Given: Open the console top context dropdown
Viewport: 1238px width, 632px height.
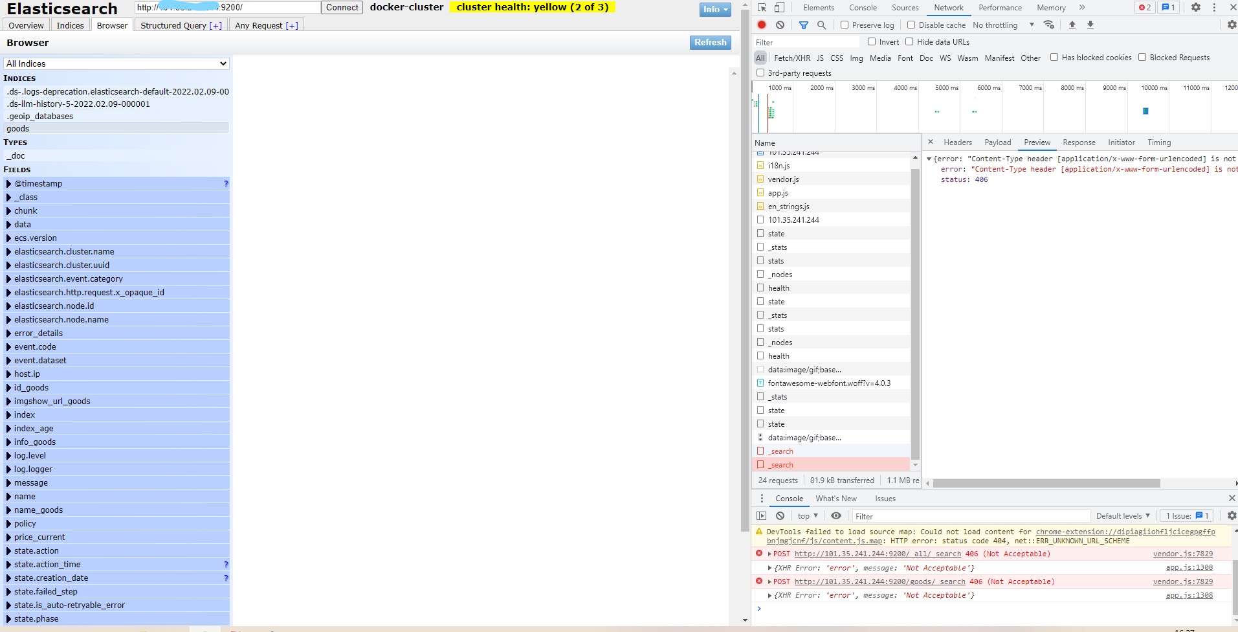Looking at the screenshot, I should (x=807, y=516).
